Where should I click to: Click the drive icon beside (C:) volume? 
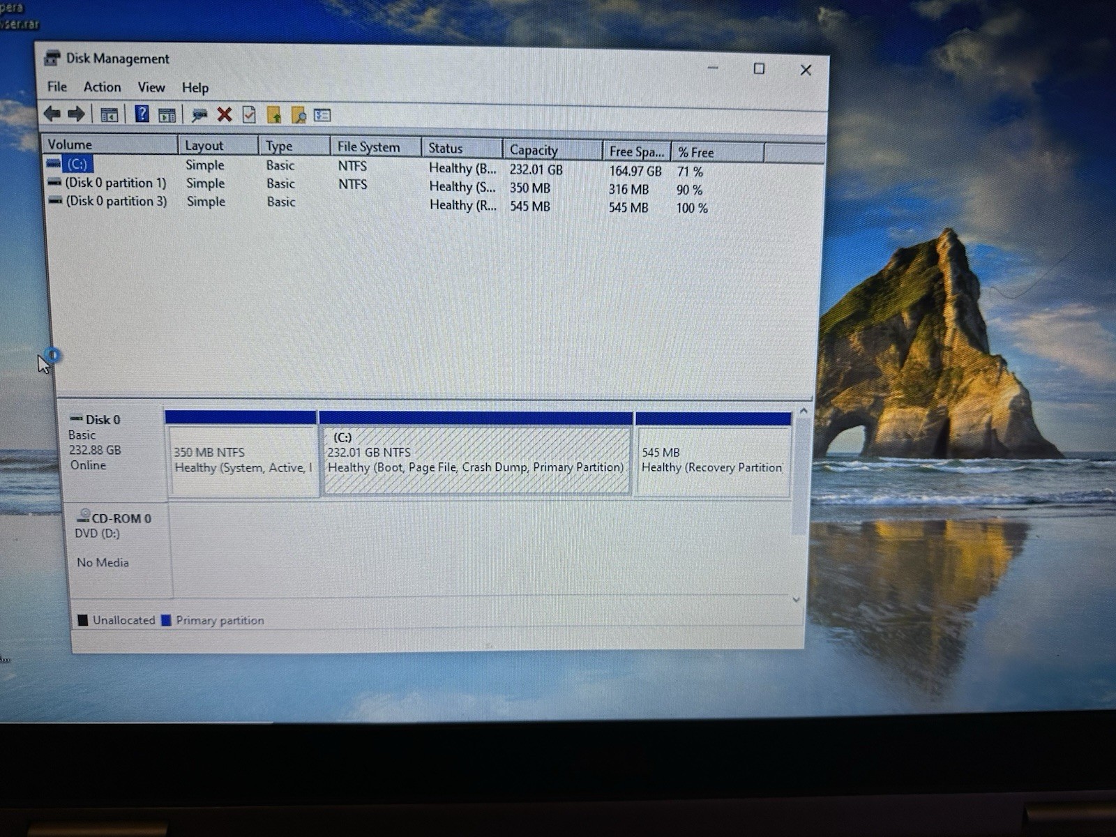(54, 164)
